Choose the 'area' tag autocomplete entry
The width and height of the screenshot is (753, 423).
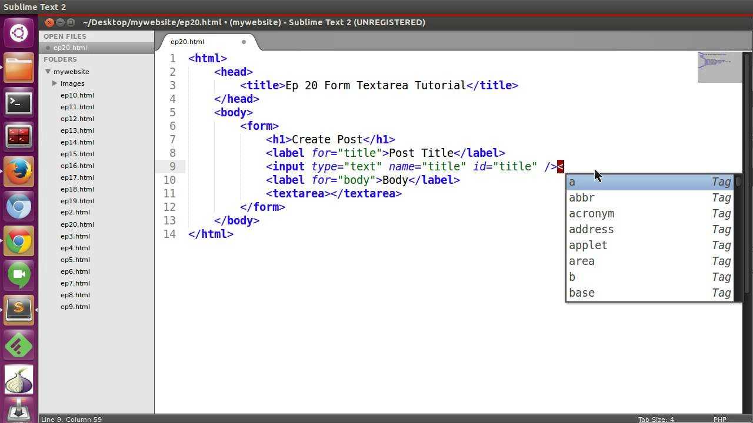pos(650,261)
